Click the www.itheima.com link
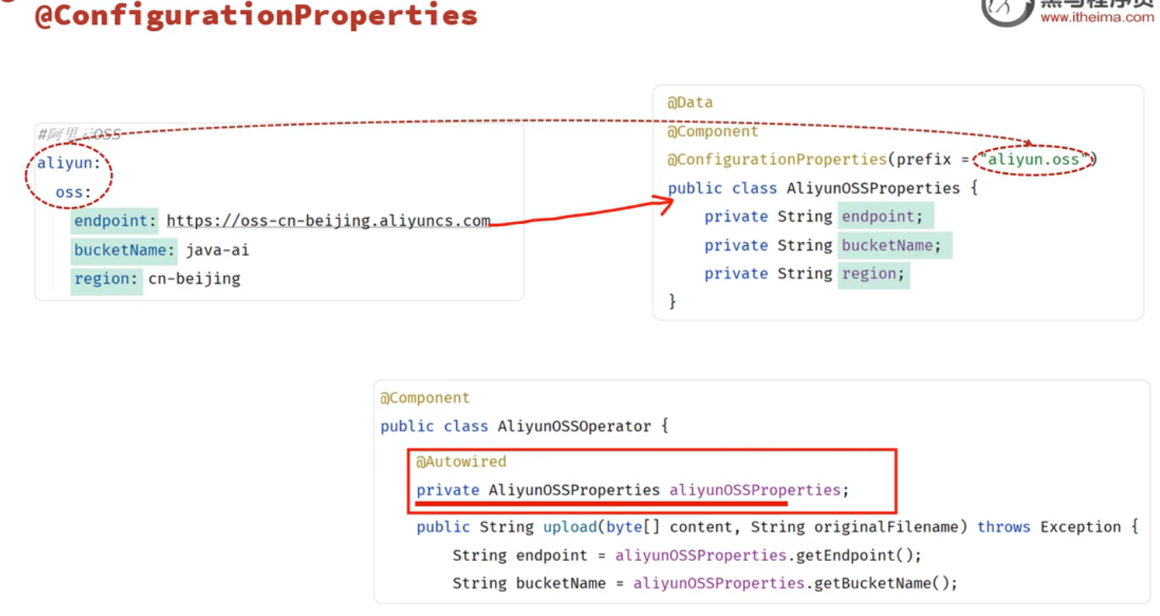1160x616 pixels. click(1098, 18)
